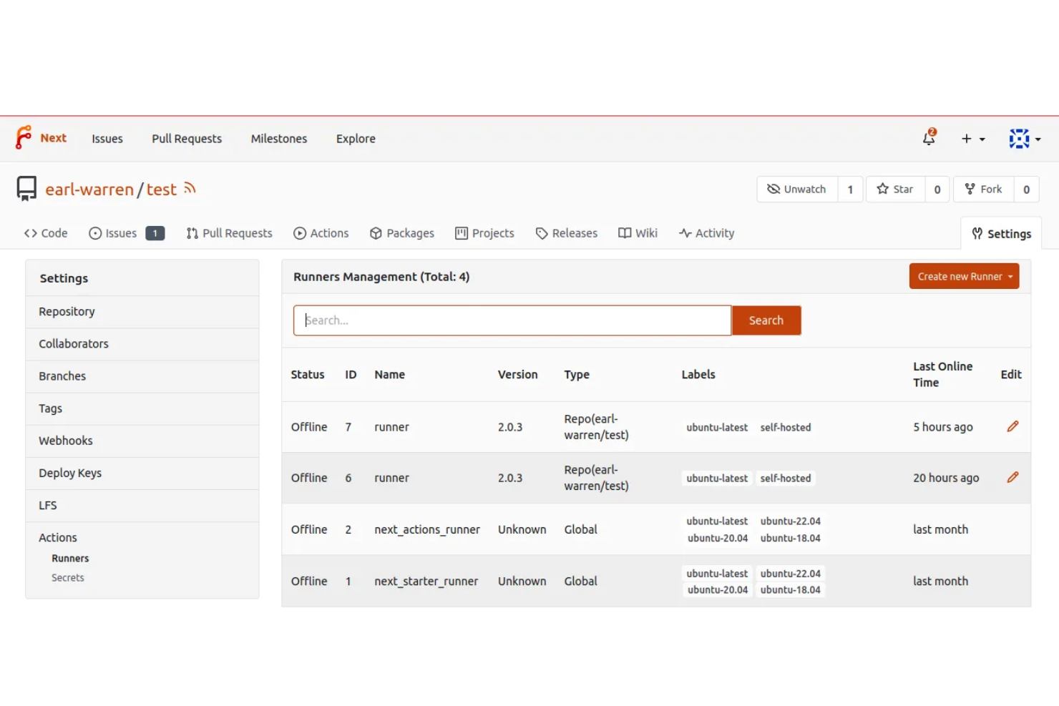Open Secrets in the Actions sidebar
1059x706 pixels.
[67, 577]
